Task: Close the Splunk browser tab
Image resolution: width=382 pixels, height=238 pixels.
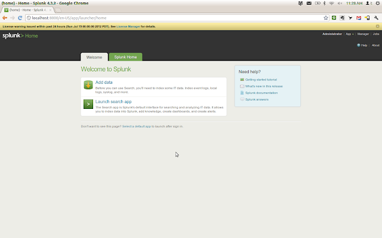Action: [x=50, y=10]
